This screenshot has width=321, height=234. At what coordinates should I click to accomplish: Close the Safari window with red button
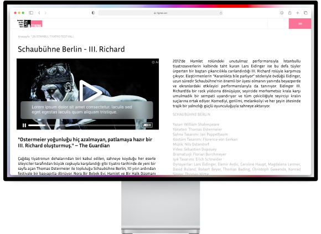point(15,13)
